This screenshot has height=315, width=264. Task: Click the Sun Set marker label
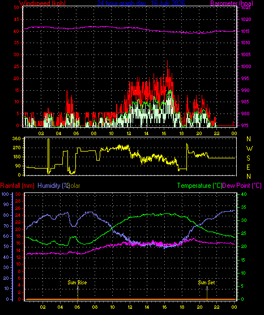206,283
